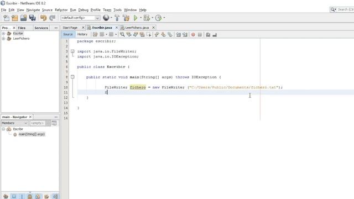The width and height of the screenshot is (354, 199).
Task: Open the Refactor menu
Action: tap(61, 10)
